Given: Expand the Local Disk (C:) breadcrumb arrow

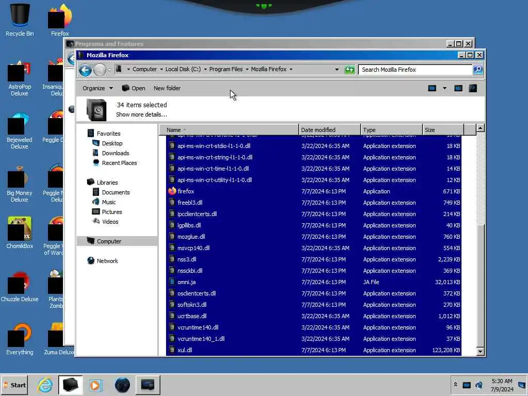Looking at the screenshot, I should pyautogui.click(x=205, y=70).
